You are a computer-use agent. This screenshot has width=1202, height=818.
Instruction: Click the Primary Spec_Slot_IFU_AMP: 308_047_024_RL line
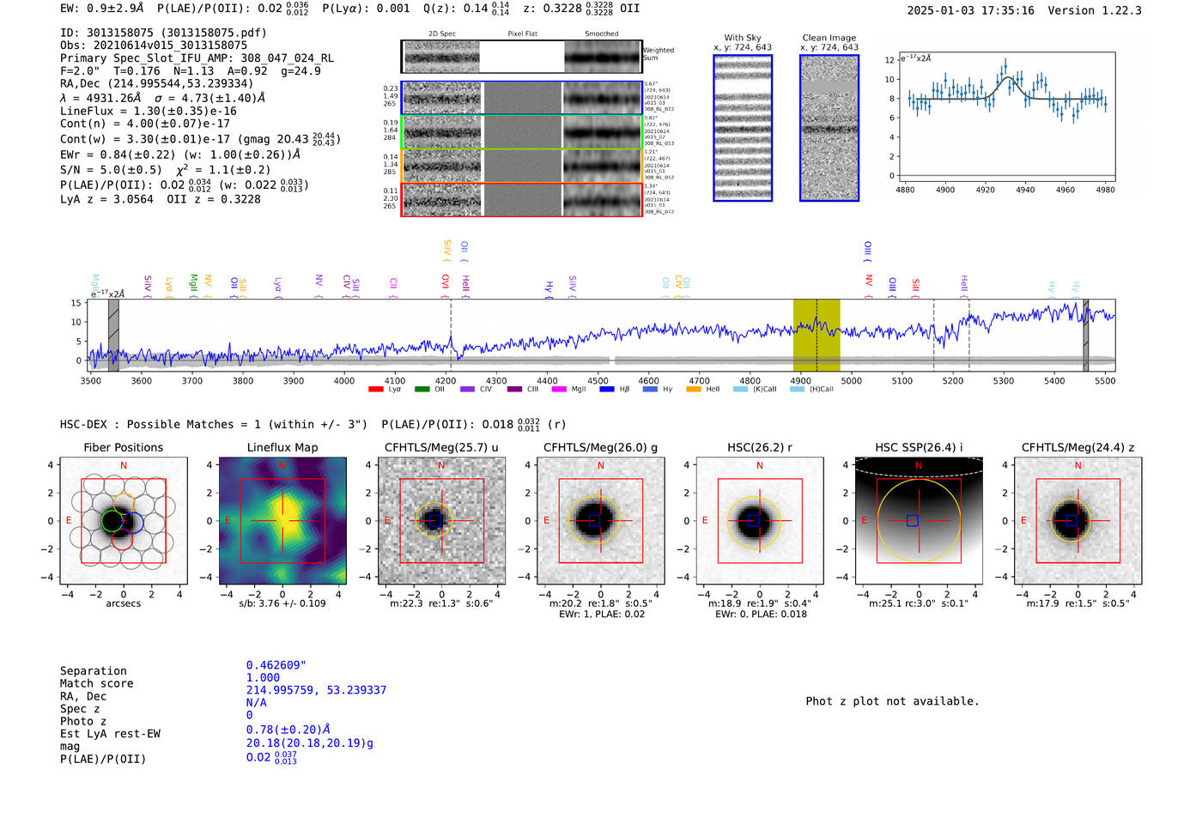tap(197, 58)
